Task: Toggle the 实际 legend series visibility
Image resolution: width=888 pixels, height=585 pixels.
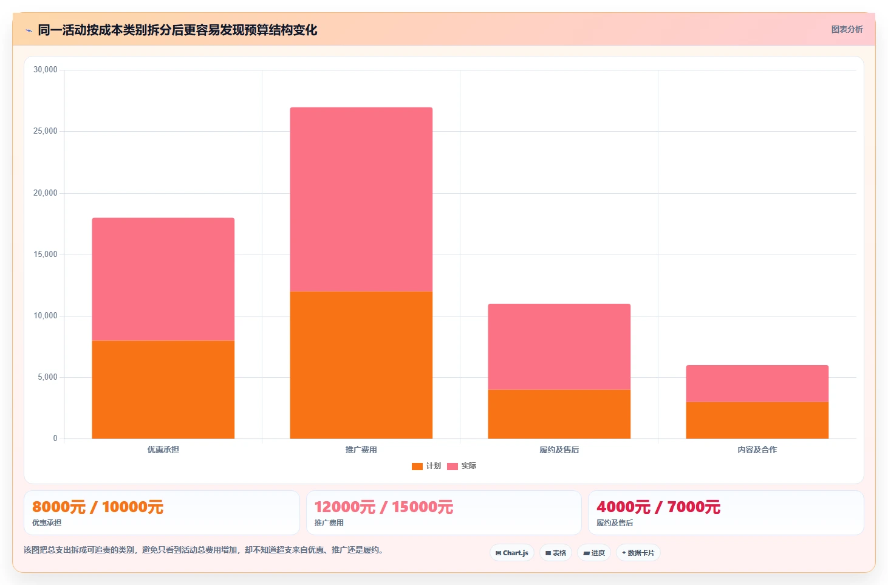Action: pos(462,466)
